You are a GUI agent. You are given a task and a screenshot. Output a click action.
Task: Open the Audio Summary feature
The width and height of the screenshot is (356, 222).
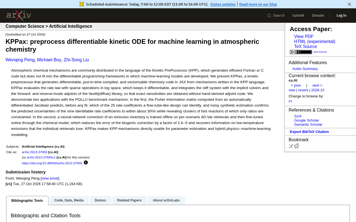click(x=305, y=69)
